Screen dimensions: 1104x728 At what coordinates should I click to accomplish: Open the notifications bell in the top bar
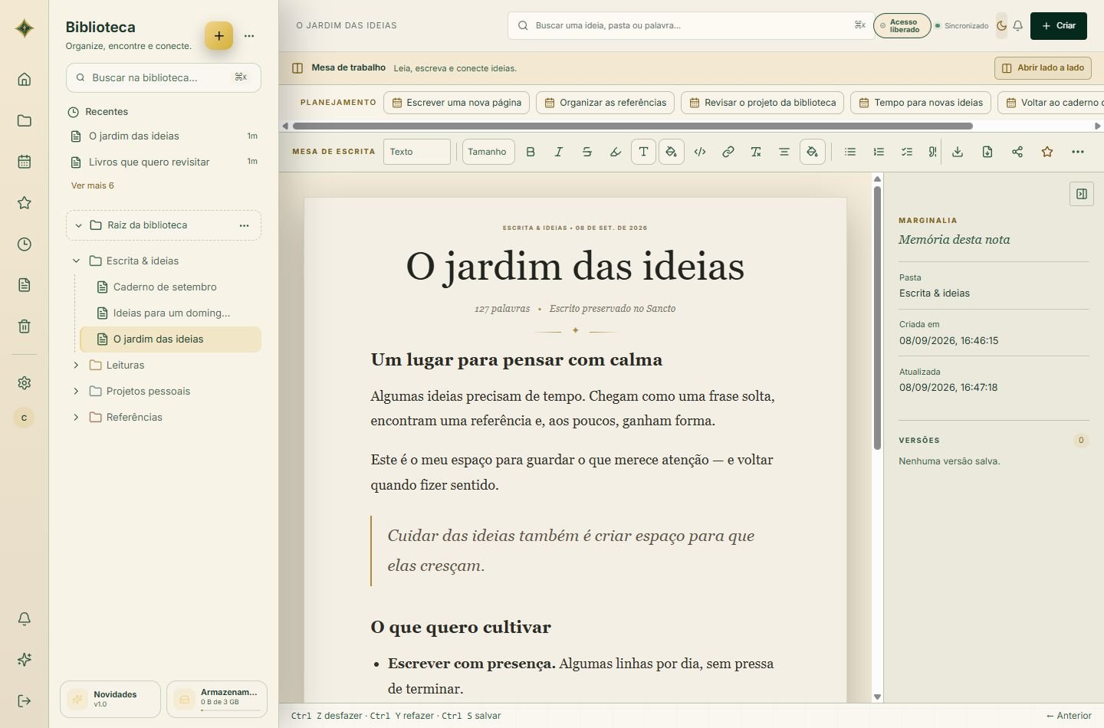point(1018,25)
